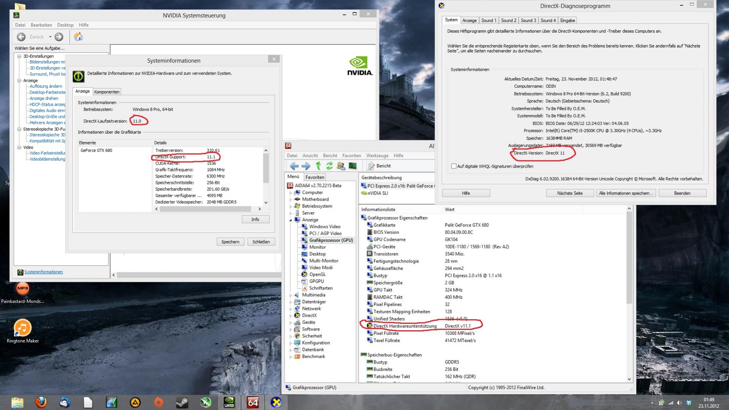This screenshot has width=729, height=410.
Task: Expand the Computer node in AIDA64
Action: point(291,193)
